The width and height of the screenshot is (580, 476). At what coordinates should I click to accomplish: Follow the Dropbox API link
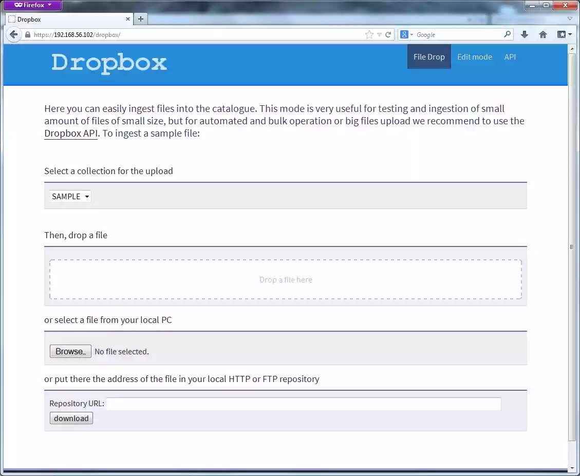(x=70, y=134)
